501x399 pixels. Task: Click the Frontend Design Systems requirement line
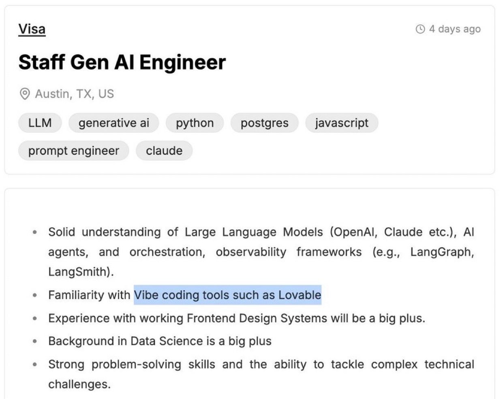(x=236, y=318)
